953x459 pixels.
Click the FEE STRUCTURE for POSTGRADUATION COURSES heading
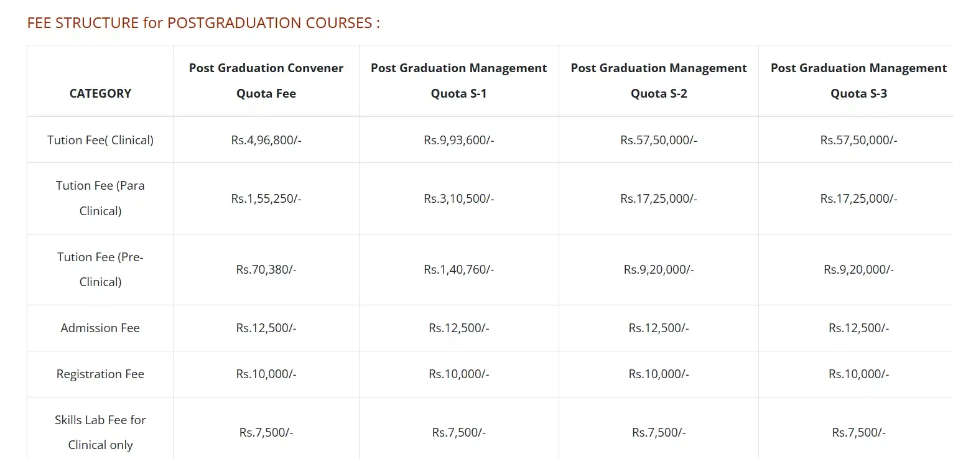click(203, 23)
